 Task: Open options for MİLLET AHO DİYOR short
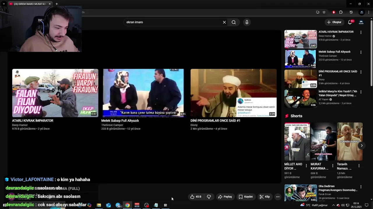pyautogui.click(x=306, y=166)
